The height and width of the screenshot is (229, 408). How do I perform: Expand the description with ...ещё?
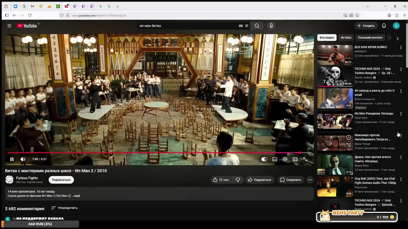pyautogui.click(x=76, y=196)
